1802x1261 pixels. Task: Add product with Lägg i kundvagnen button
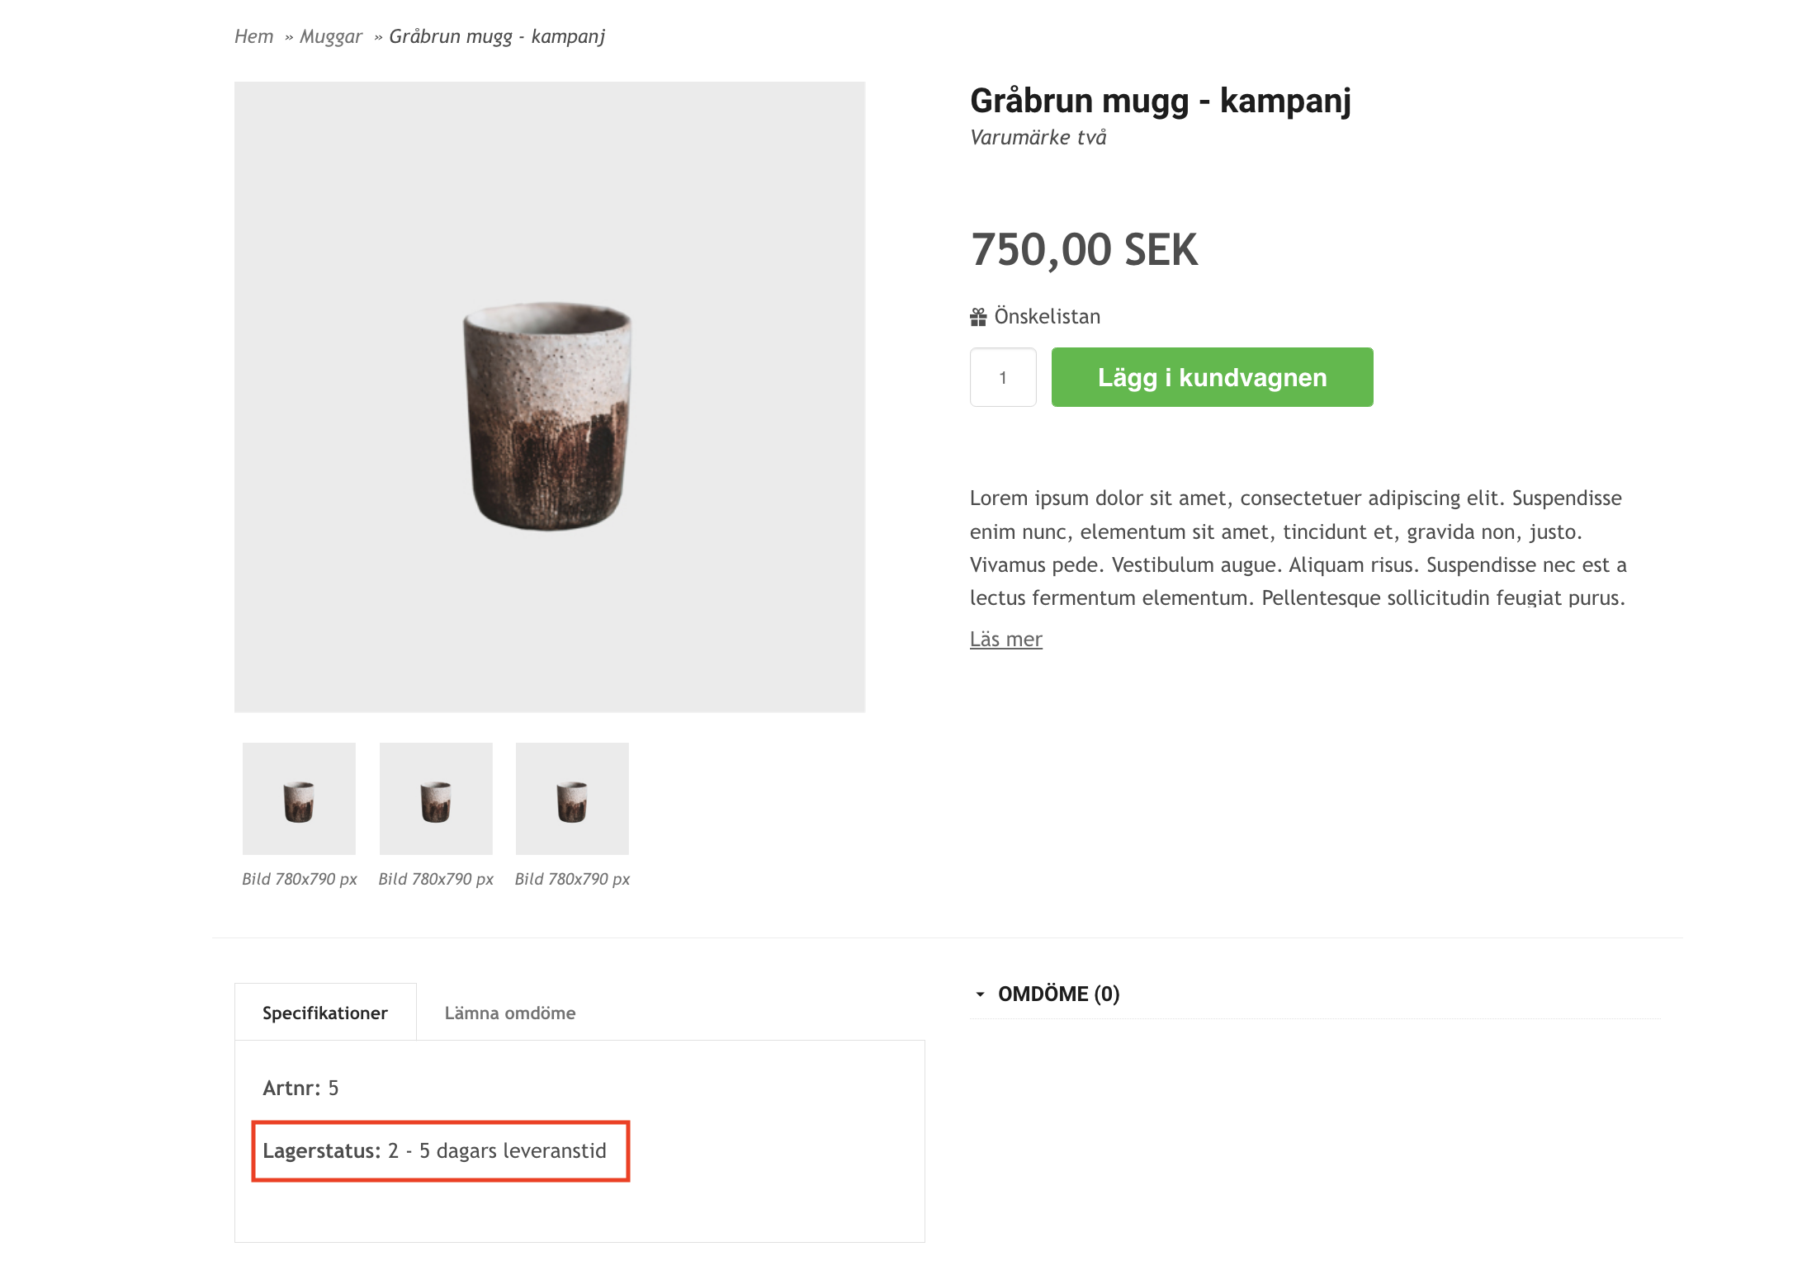[1212, 377]
